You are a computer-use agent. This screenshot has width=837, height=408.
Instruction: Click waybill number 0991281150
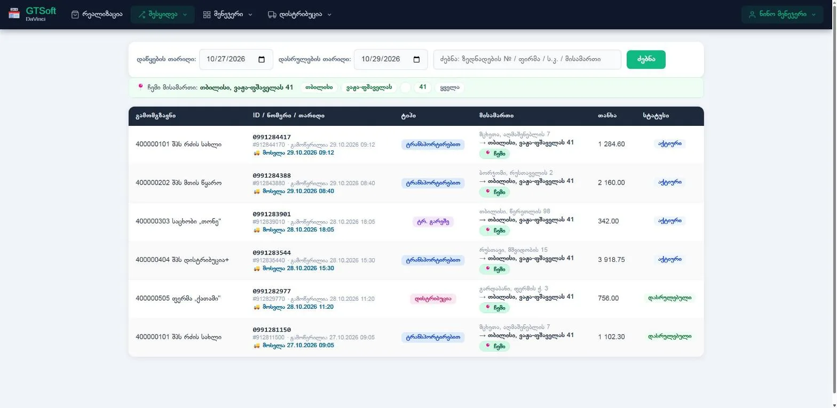272,330
